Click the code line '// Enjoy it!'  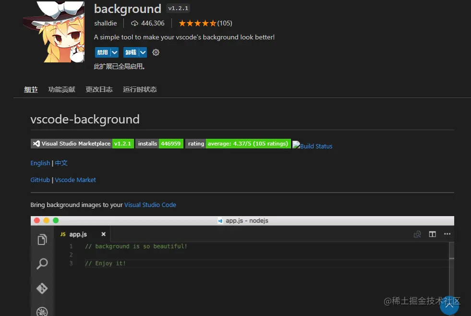click(x=105, y=264)
